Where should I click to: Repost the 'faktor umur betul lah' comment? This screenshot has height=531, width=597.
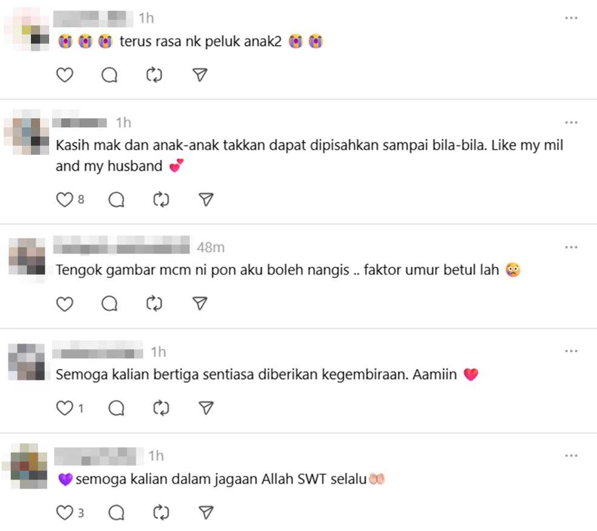154,303
